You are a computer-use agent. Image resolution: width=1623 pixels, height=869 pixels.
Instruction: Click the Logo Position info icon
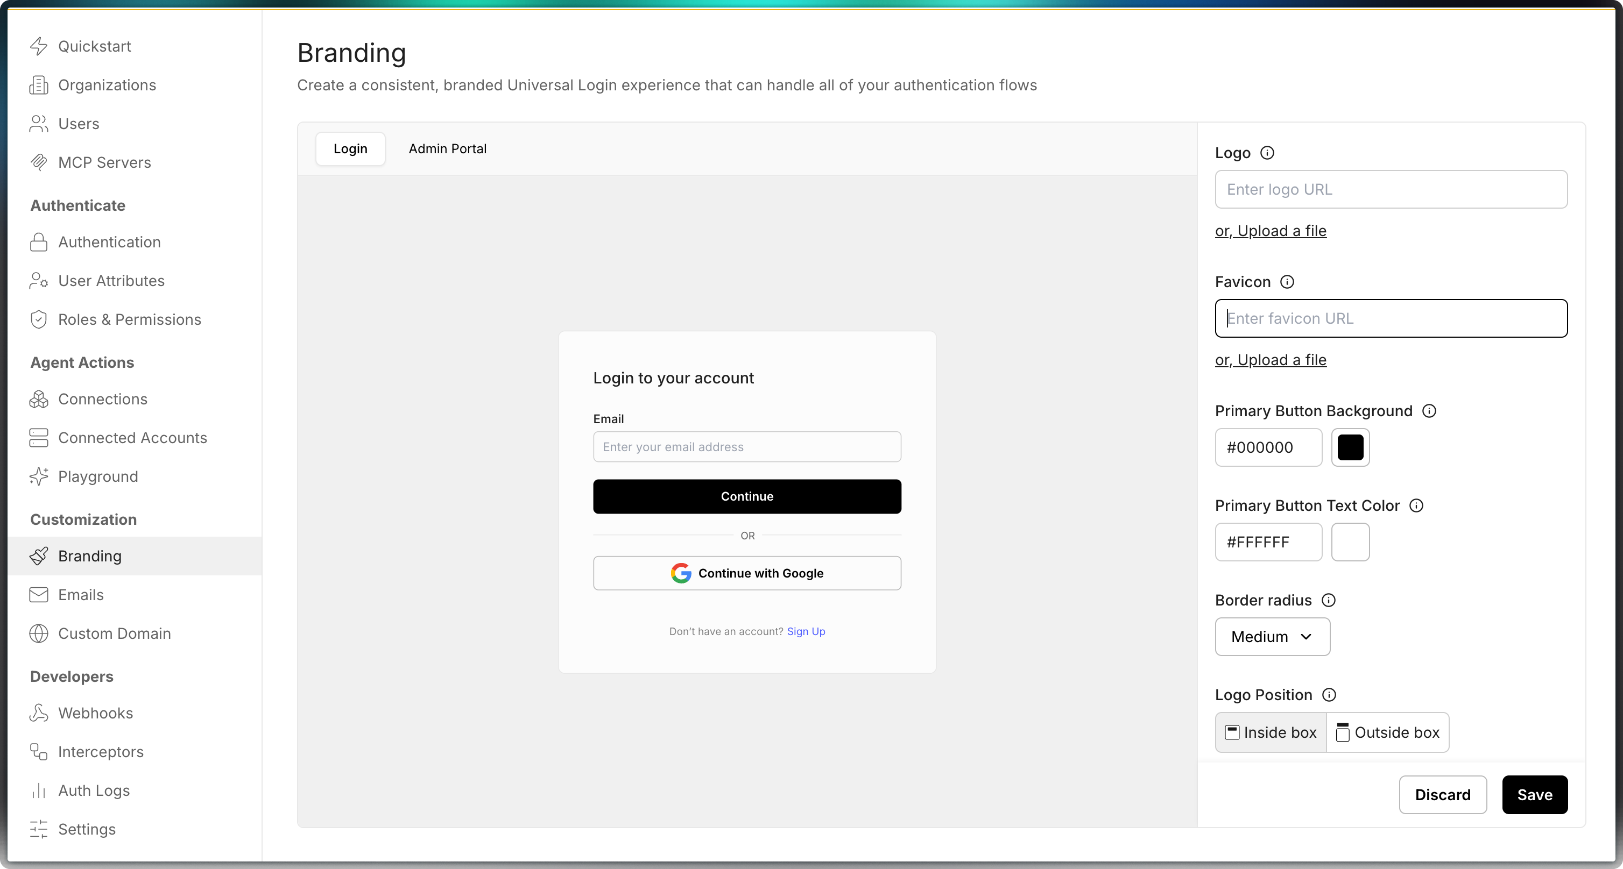[1329, 695]
